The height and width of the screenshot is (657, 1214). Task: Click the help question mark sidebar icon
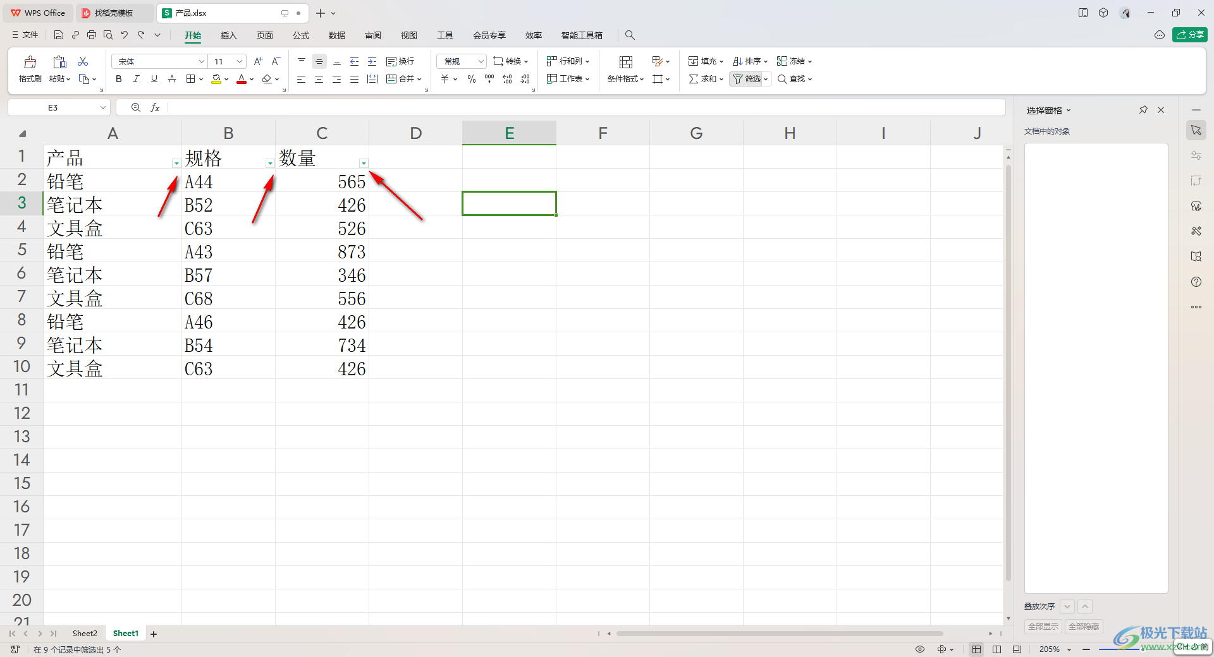1196,282
